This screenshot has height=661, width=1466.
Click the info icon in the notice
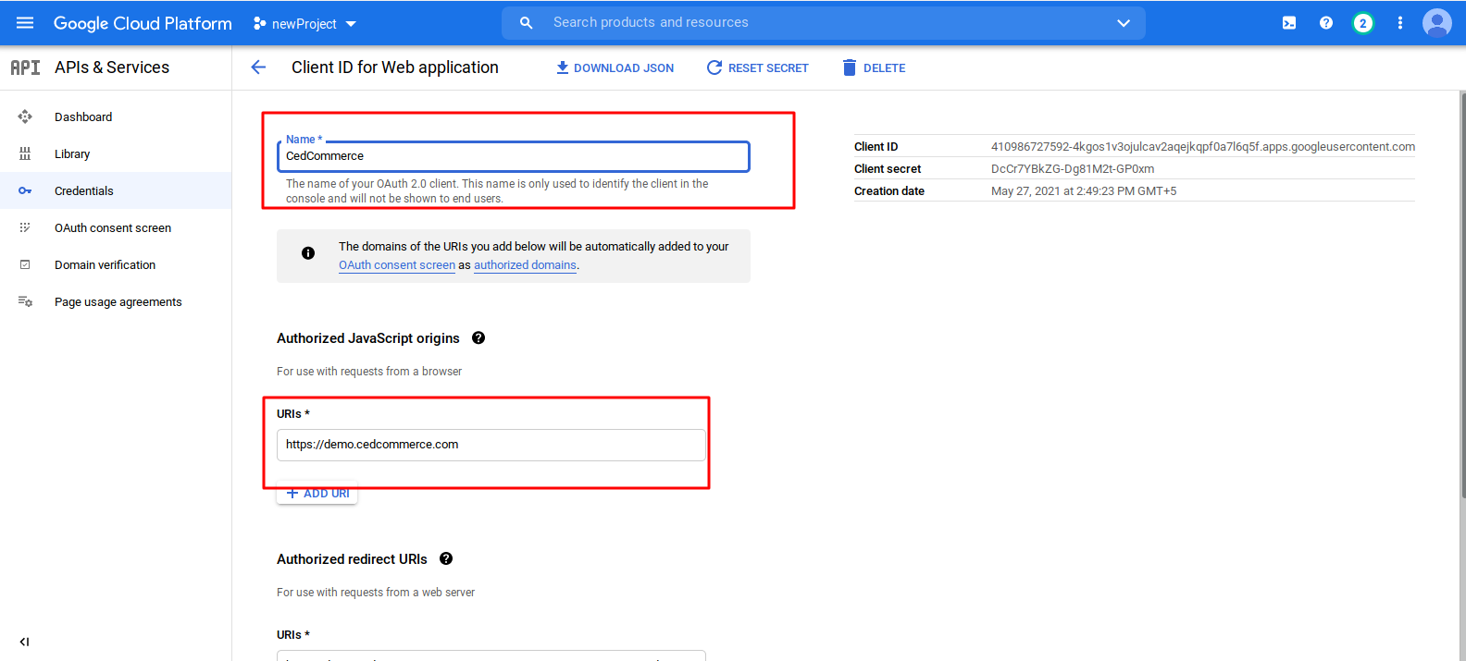(x=308, y=253)
